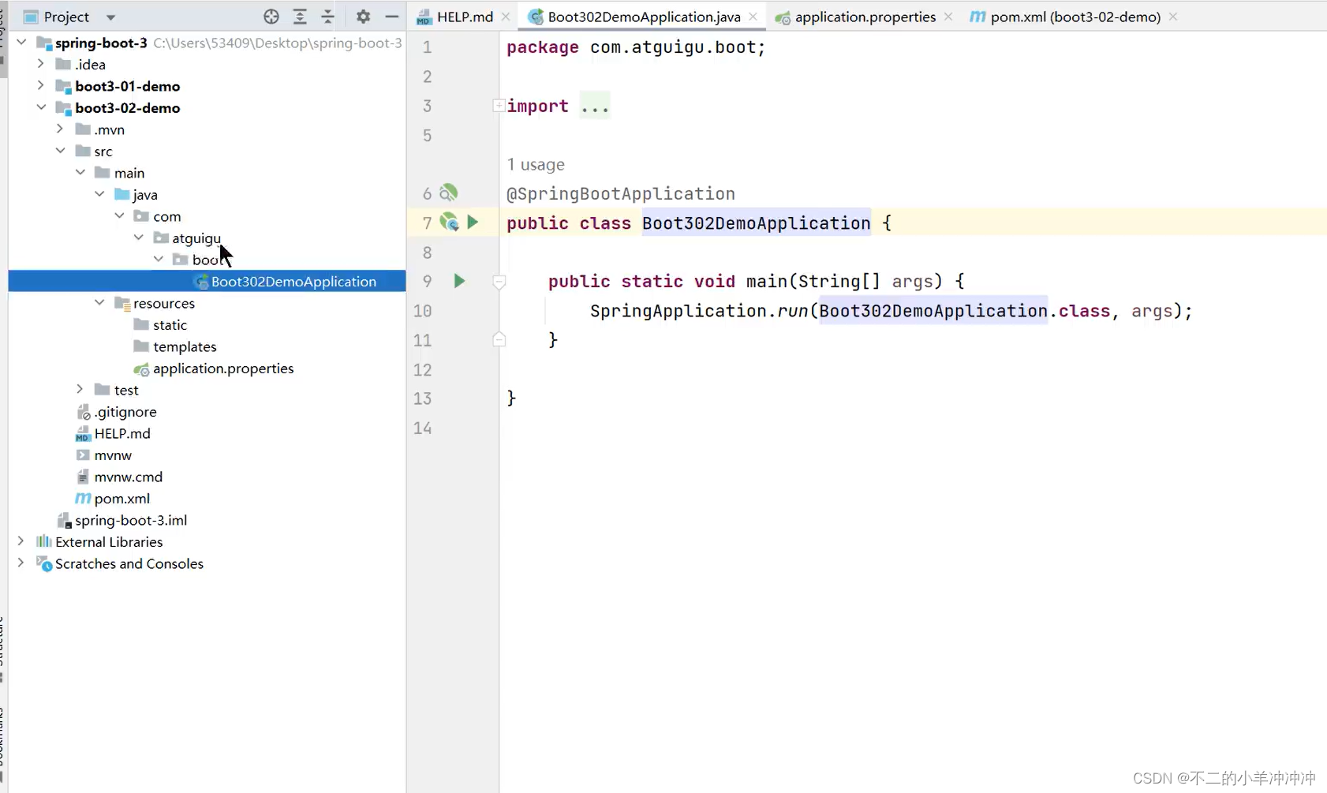Expand the test folder
Image resolution: width=1327 pixels, height=793 pixels.
coord(80,389)
